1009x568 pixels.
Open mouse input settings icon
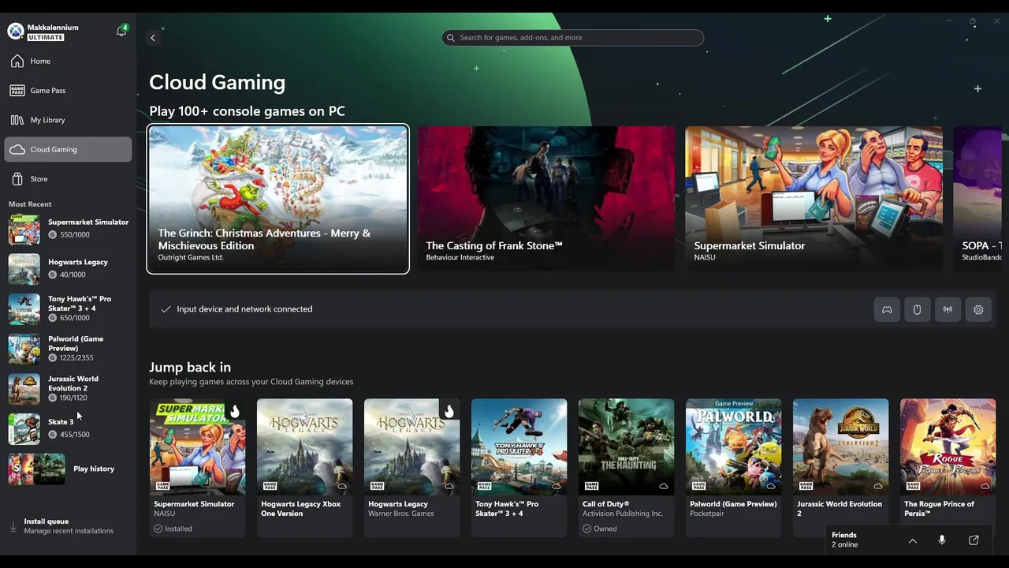(917, 310)
